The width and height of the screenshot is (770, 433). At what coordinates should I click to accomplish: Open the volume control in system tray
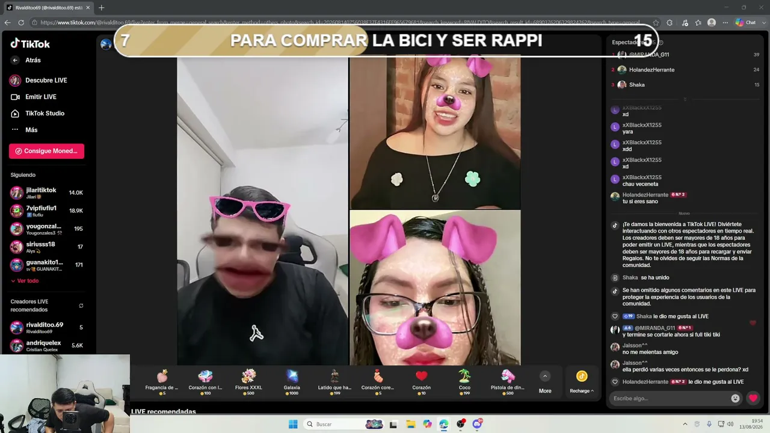tap(730, 424)
